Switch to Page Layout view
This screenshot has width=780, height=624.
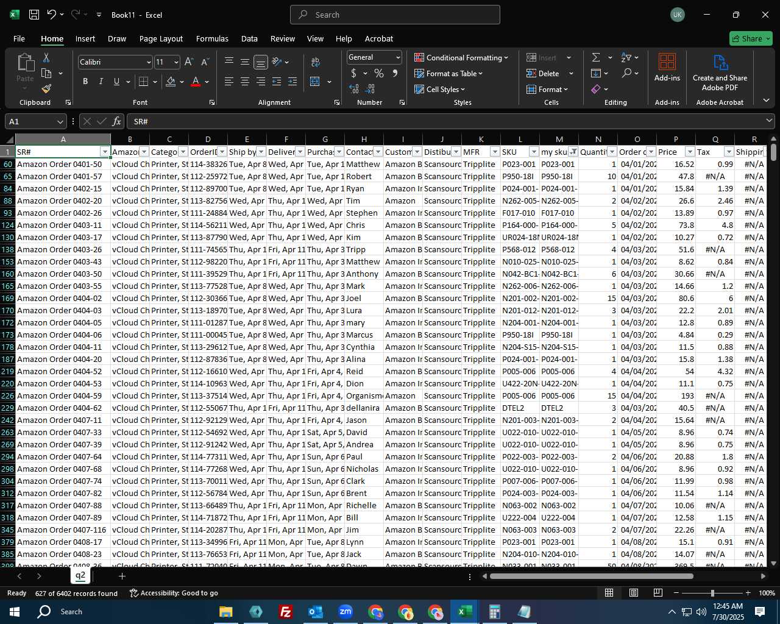point(634,593)
